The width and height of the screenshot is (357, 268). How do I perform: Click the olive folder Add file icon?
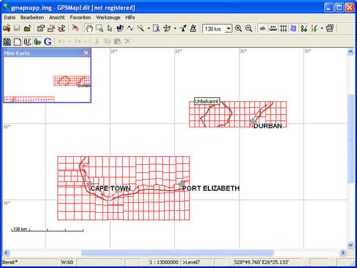pyautogui.click(x=27, y=28)
